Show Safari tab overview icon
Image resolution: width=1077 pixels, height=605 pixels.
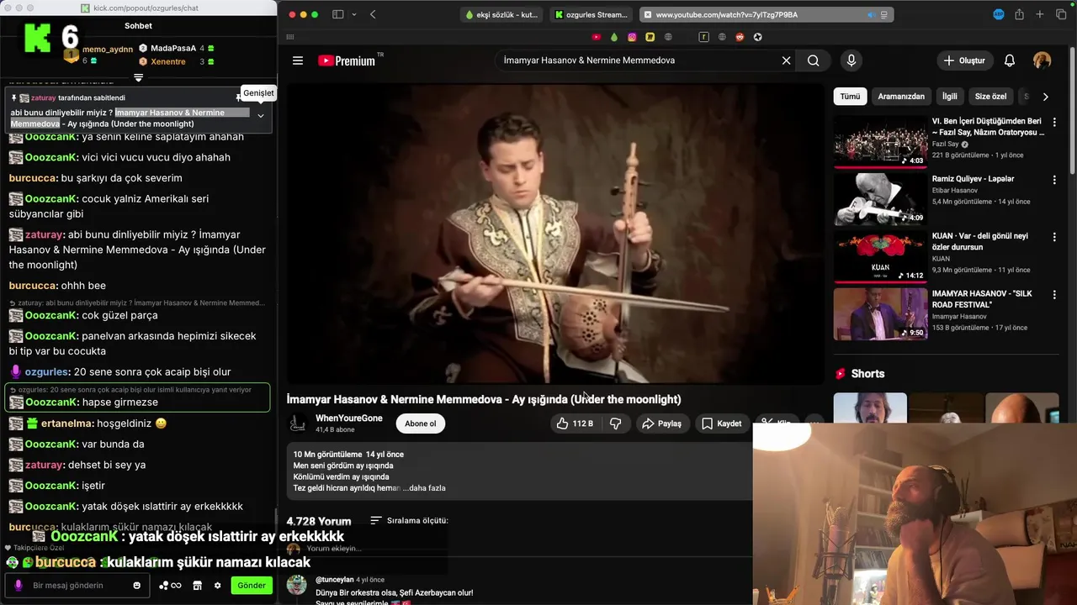coord(1060,14)
